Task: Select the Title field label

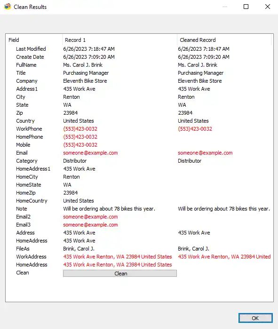Action: click(21, 73)
